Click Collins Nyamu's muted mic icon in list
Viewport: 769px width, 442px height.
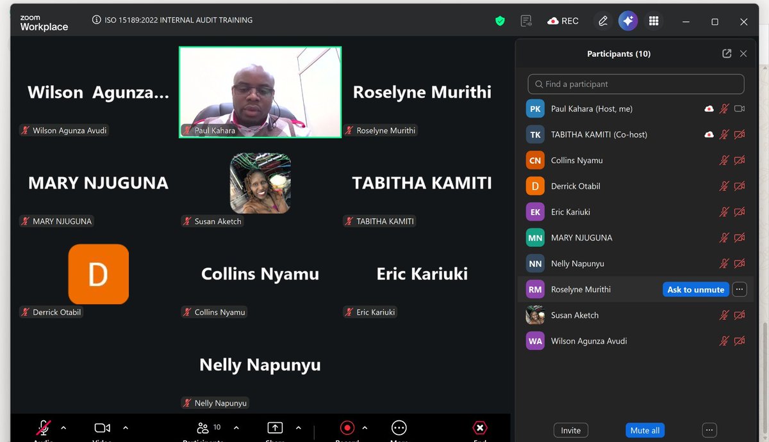click(724, 161)
